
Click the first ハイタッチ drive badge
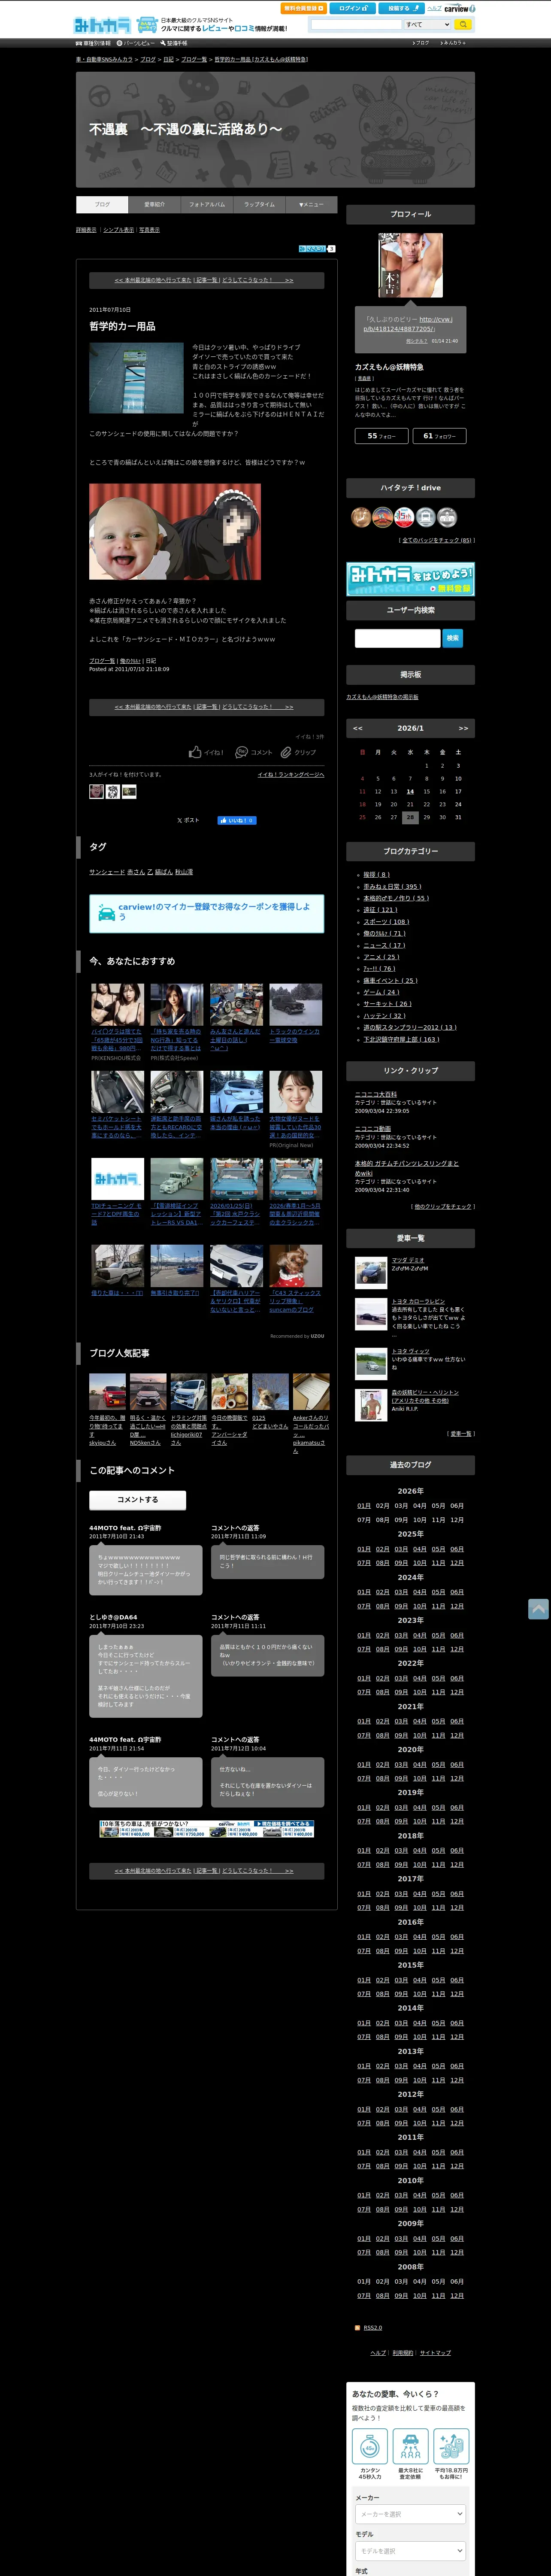point(361,517)
